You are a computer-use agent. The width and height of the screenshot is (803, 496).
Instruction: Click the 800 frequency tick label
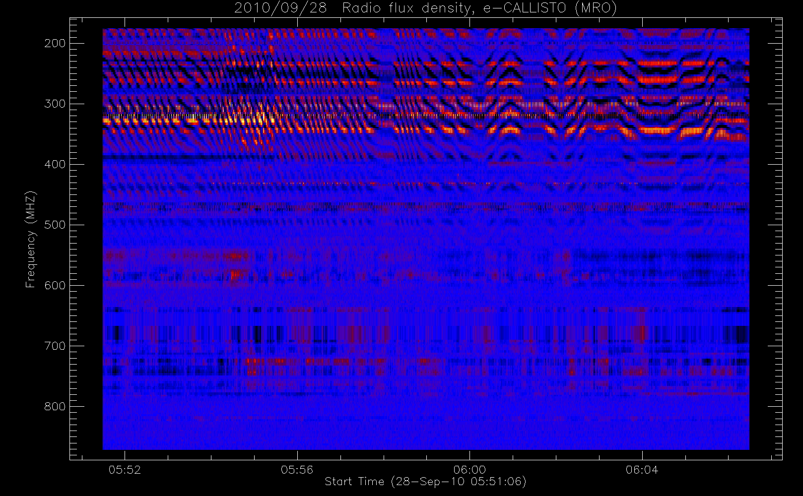[x=55, y=406]
